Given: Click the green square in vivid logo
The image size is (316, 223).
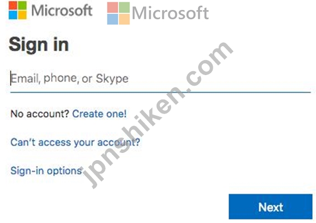Looking at the screenshot, I should pos(22,6).
